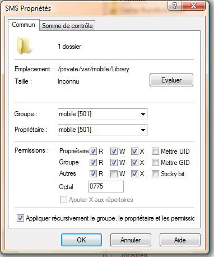
Task: Toggle Propriétaire X permission checkbox
Action: (x=134, y=151)
